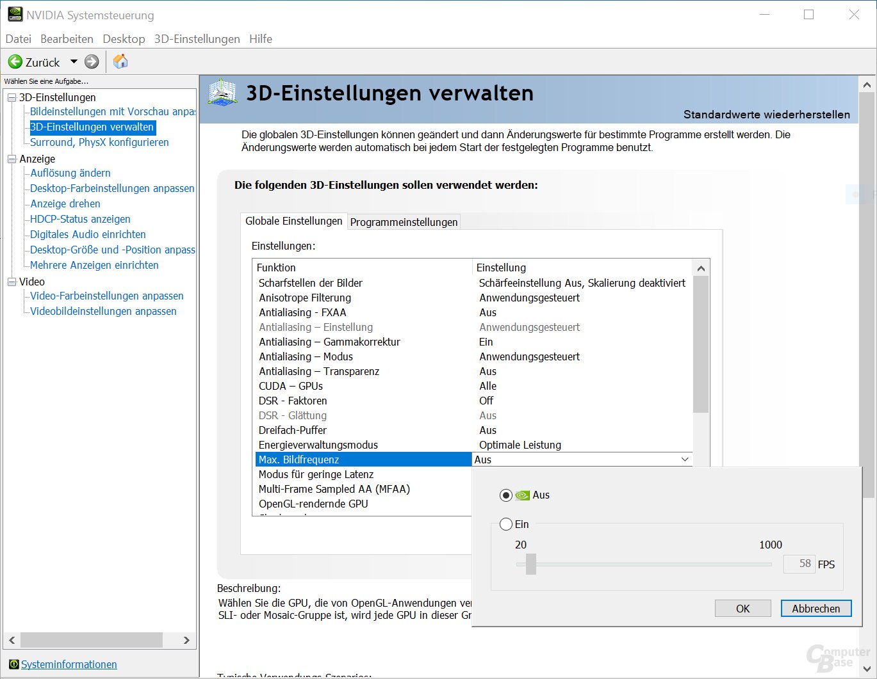
Task: Open the Datei menu
Action: [19, 39]
